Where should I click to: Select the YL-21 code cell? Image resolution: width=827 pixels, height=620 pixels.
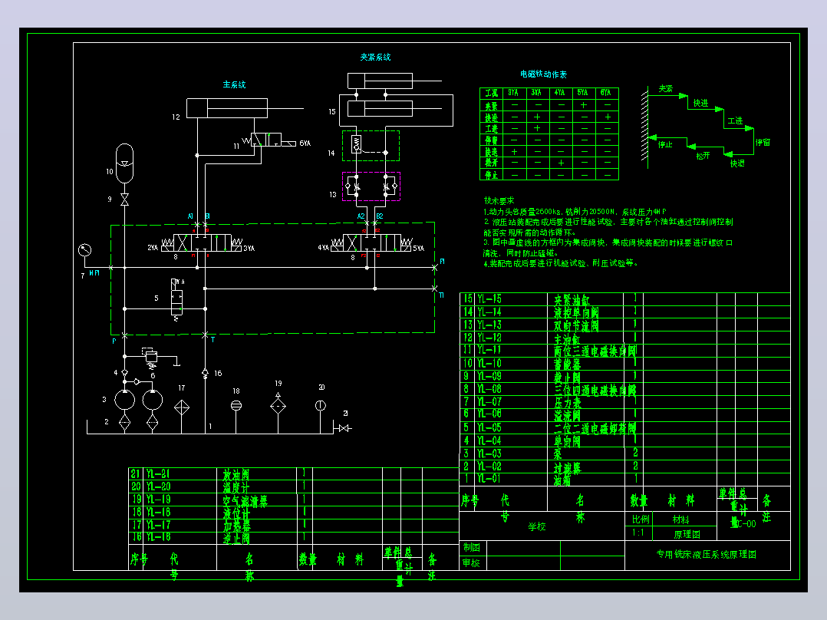[x=158, y=474]
